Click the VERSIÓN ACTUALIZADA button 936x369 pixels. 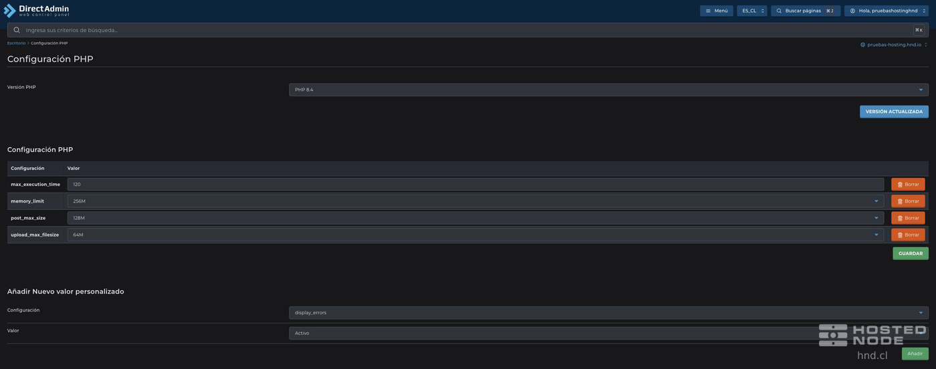click(x=894, y=112)
